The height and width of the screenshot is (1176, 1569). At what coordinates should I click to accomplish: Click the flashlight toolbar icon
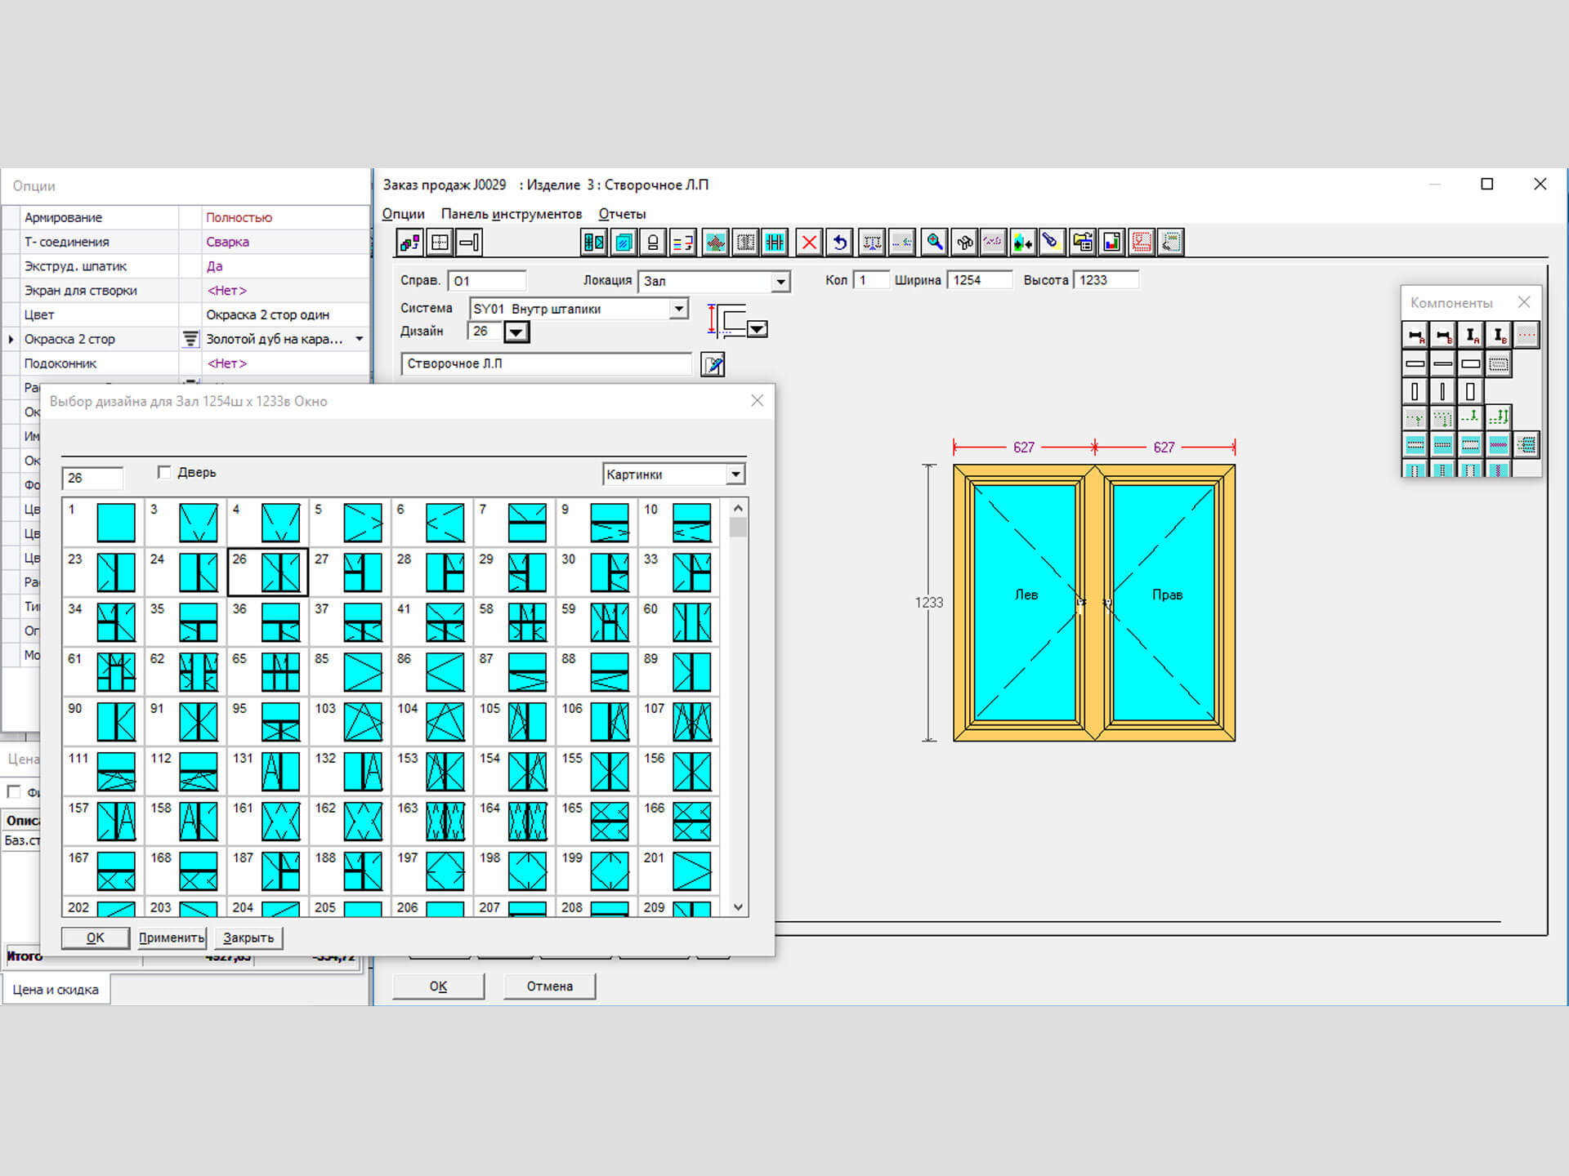click(x=1051, y=243)
